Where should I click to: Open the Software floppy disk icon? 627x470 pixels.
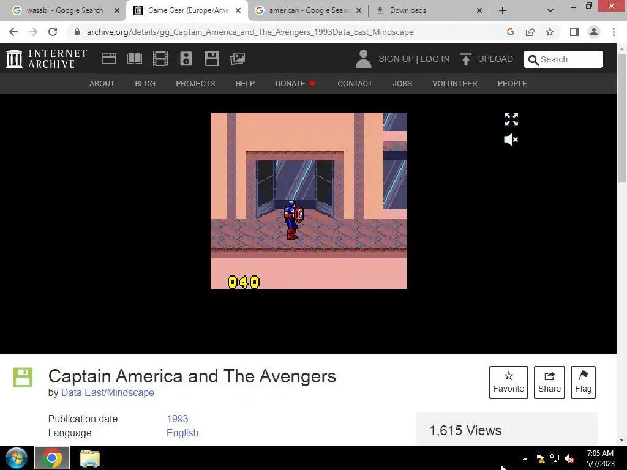(x=211, y=59)
